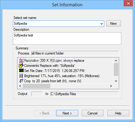Click the vertical scrollbar thumb in summary
This screenshot has width=135, height=122.
pos(116,69)
